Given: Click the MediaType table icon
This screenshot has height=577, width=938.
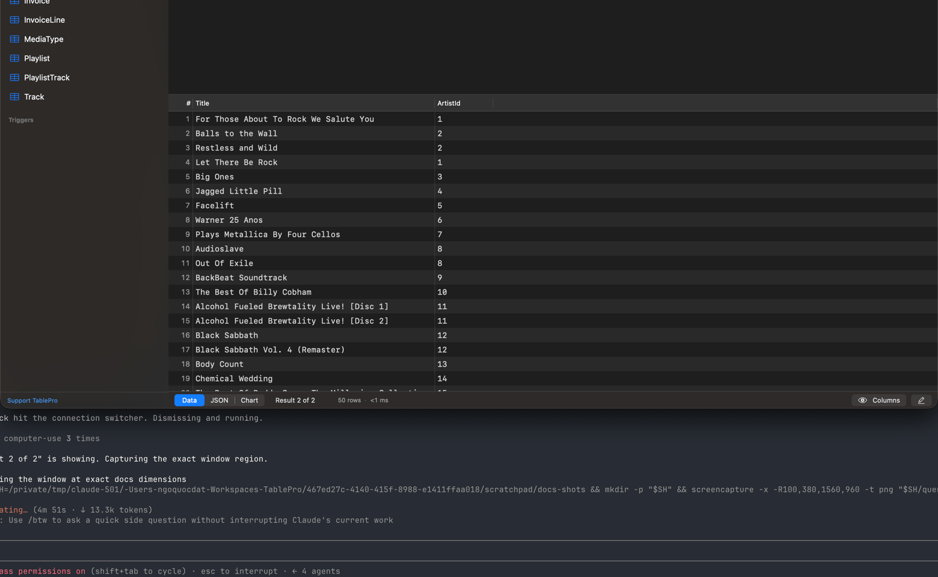Looking at the screenshot, I should (14, 39).
